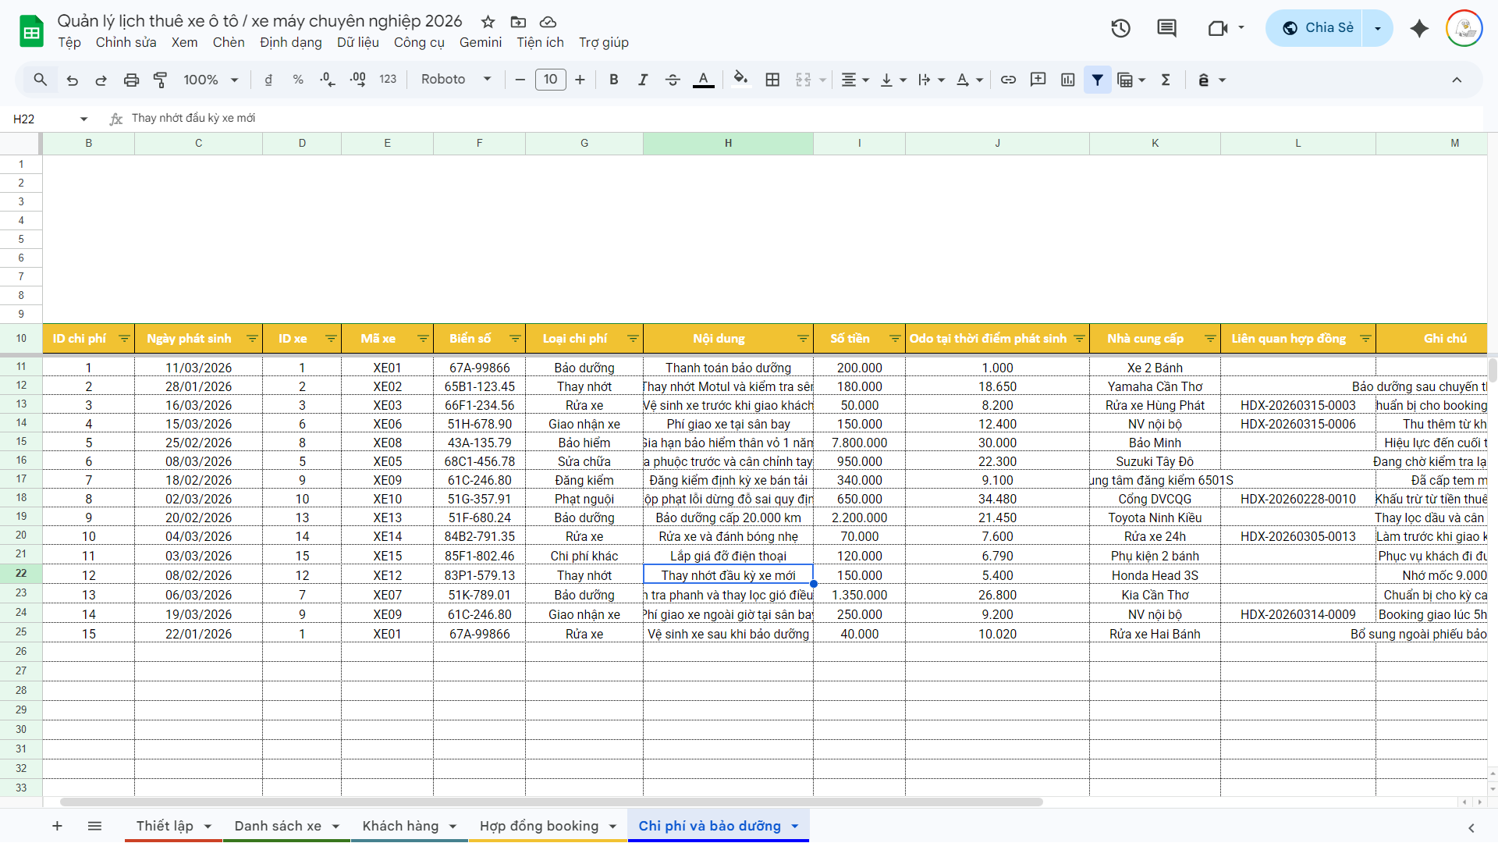Decrease decimal places using the toolbar icon

(x=326, y=80)
